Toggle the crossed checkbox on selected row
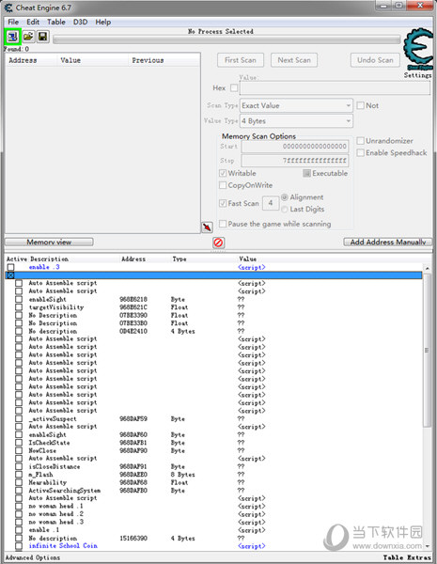The height and width of the screenshot is (564, 437). 10,275
